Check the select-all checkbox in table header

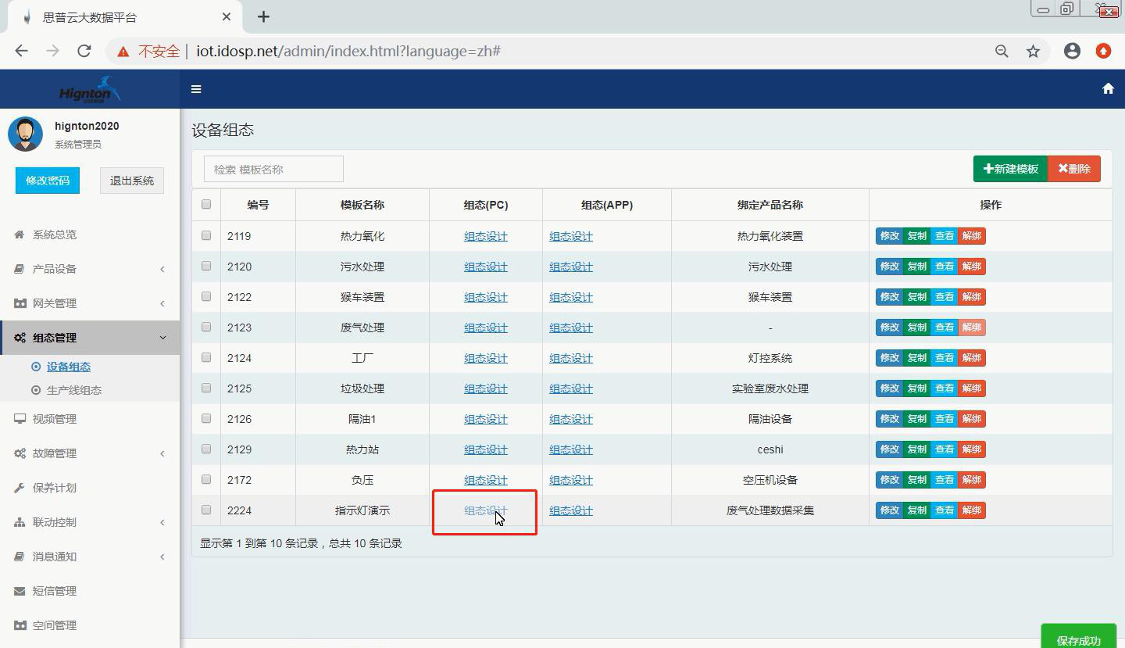(x=205, y=203)
